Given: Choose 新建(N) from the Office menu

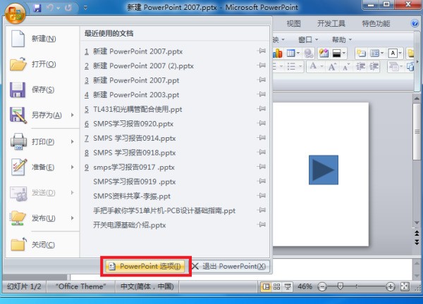Looking at the screenshot, I should coord(42,39).
